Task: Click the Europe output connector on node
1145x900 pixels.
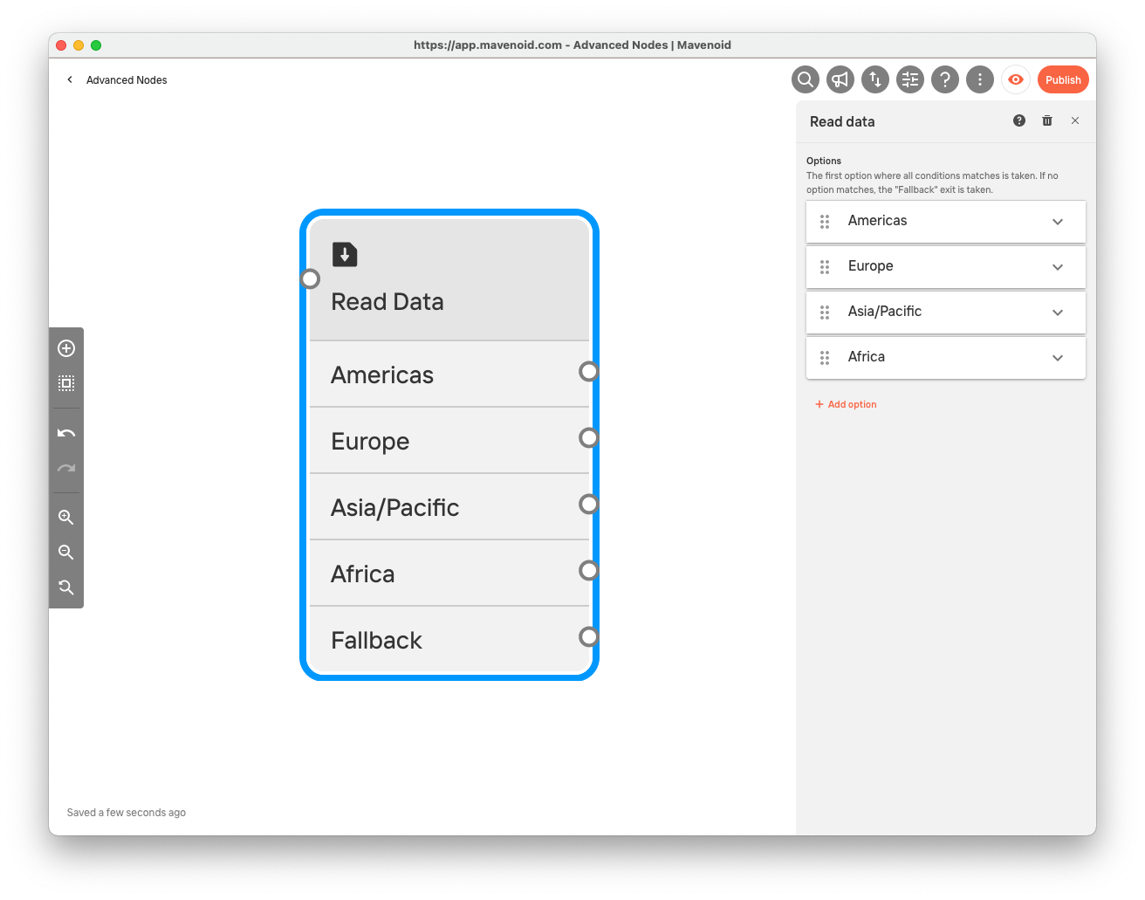Action: [x=589, y=437]
